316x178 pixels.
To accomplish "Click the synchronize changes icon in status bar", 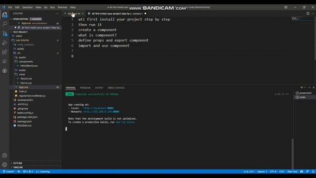I will point(19,172).
